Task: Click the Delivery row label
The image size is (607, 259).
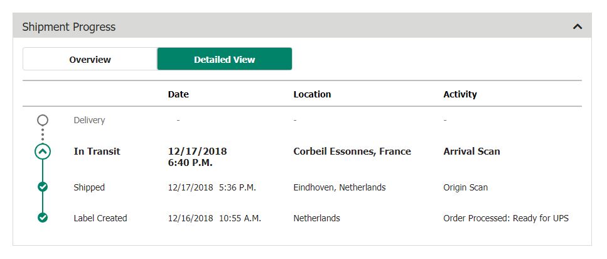Action: pos(89,120)
